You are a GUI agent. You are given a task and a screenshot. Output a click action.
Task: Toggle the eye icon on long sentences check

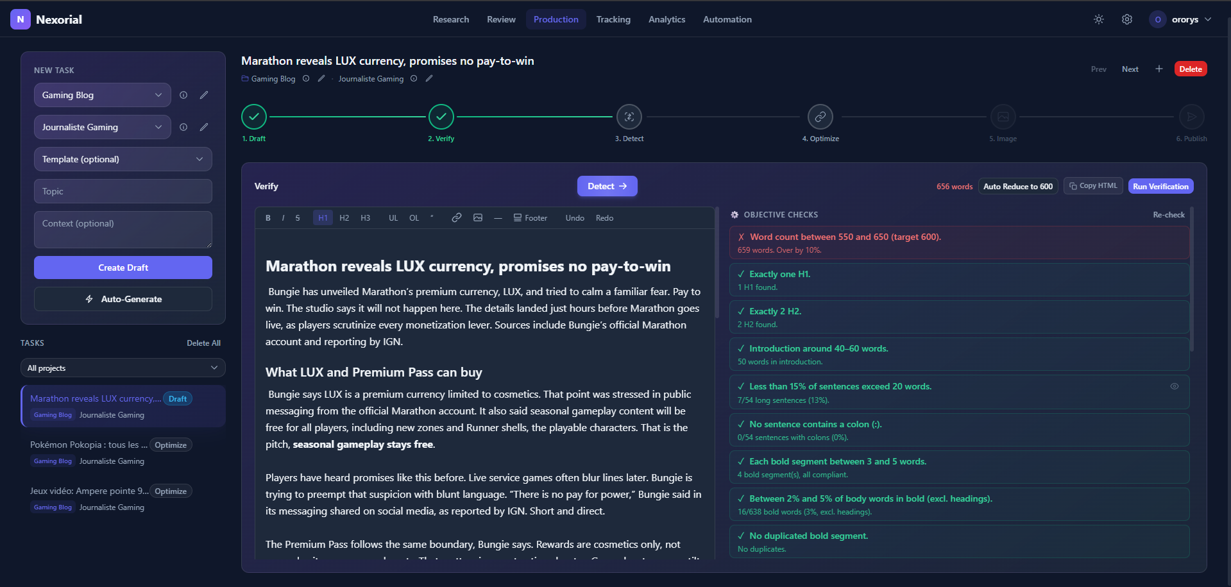point(1175,386)
